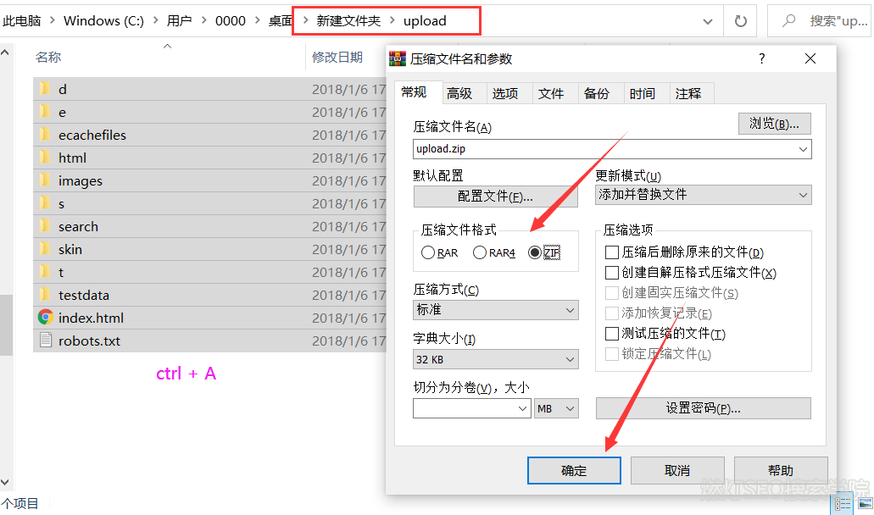This screenshot has height=515, width=874.
Task: Switch to details view icon
Action: tap(843, 505)
